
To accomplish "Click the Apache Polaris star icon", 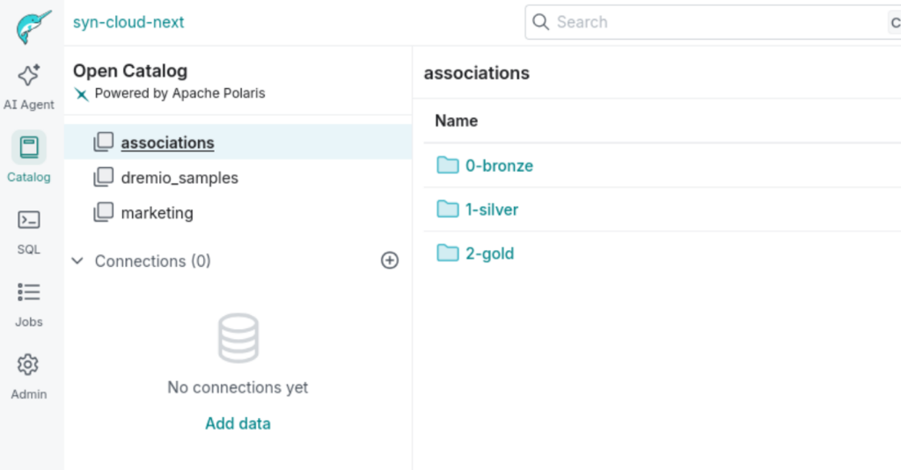I will (81, 93).
